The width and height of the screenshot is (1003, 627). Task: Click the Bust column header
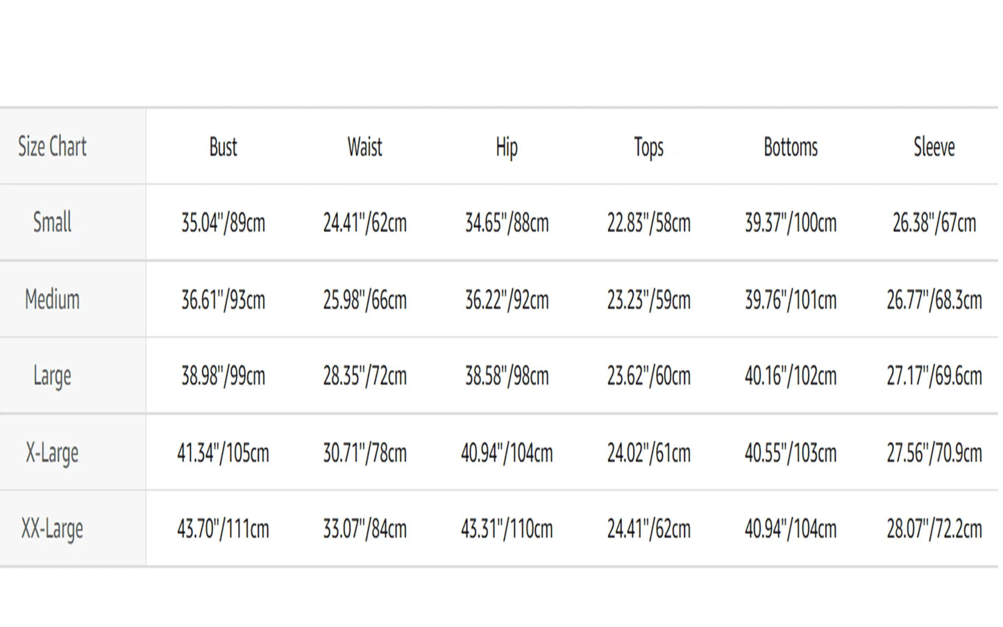223,147
